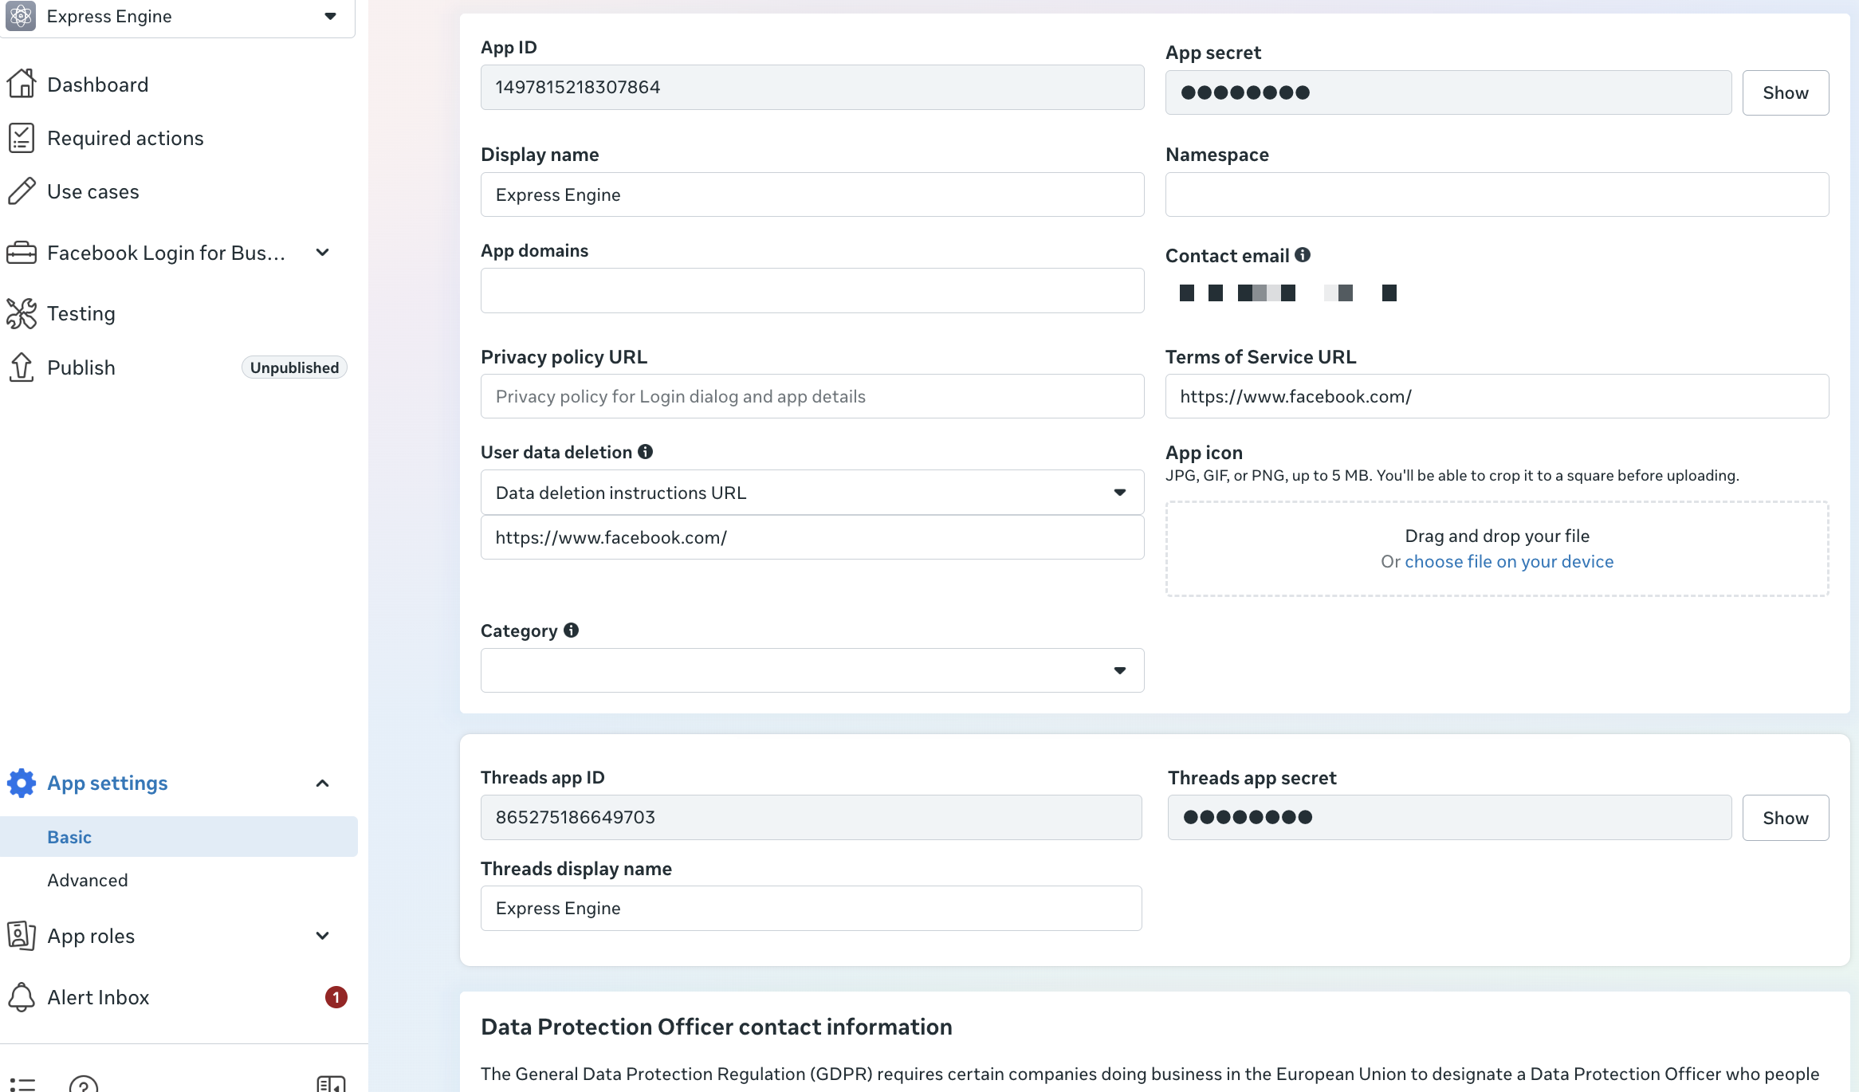Image resolution: width=1859 pixels, height=1092 pixels.
Task: Click Data Protection Officer contact information heading
Action: [717, 1027]
